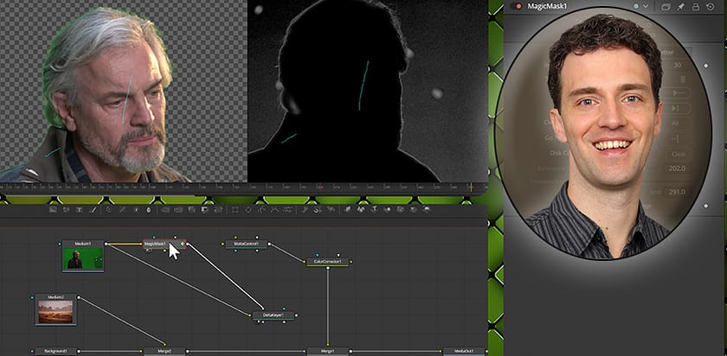Click the green color dot in the MagicMask1 header
Image resolution: width=727 pixels, height=356 pixels.
(636, 7)
